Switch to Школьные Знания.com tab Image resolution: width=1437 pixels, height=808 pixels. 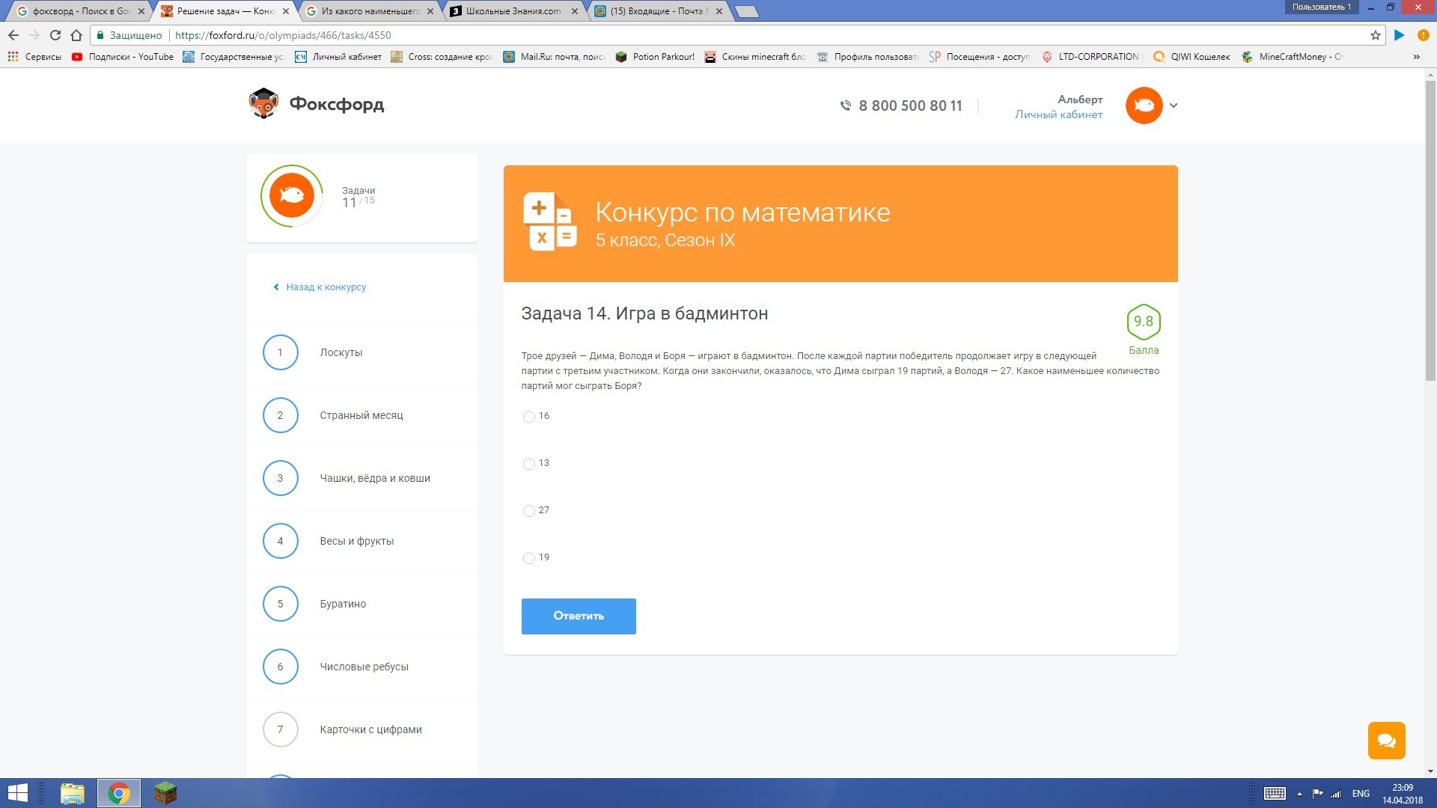513,11
